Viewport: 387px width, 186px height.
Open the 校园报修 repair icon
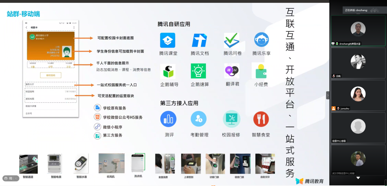pyautogui.click(x=232, y=119)
